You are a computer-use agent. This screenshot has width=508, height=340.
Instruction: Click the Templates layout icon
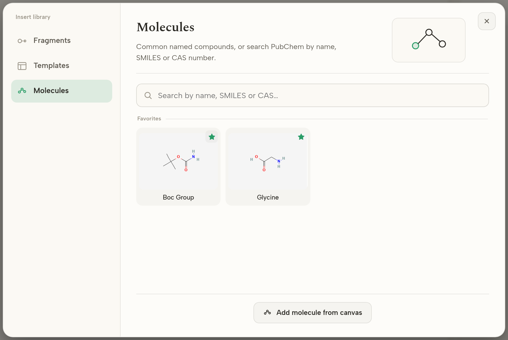[22, 66]
